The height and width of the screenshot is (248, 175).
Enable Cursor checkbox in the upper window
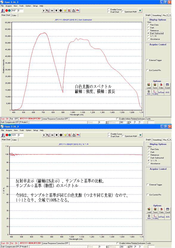point(109,10)
